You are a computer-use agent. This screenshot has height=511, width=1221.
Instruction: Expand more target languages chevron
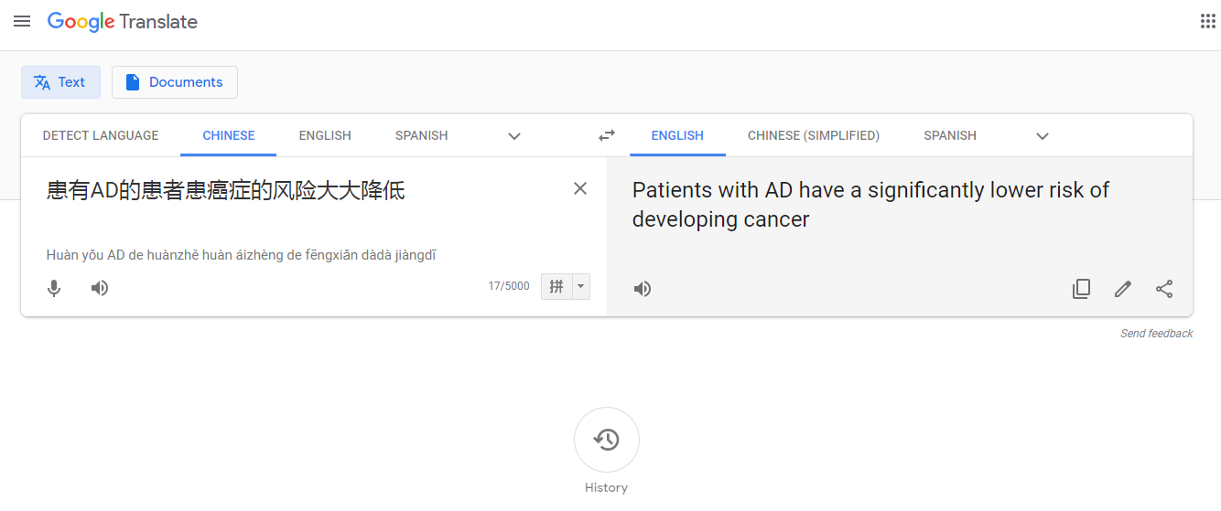(x=1043, y=136)
